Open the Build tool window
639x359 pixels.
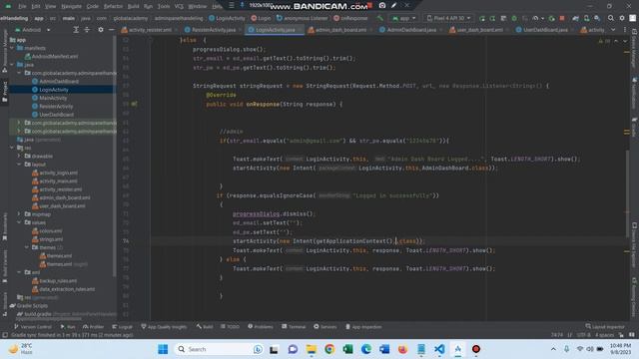(x=205, y=327)
